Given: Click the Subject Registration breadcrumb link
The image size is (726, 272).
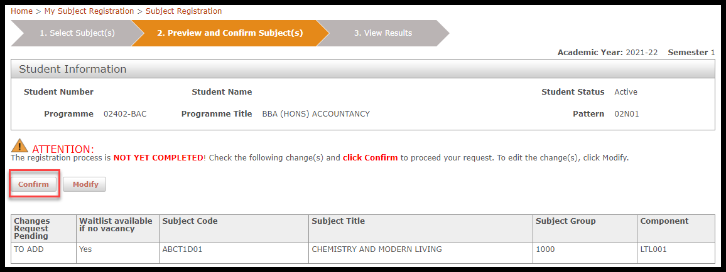Looking at the screenshot, I should click(x=184, y=11).
